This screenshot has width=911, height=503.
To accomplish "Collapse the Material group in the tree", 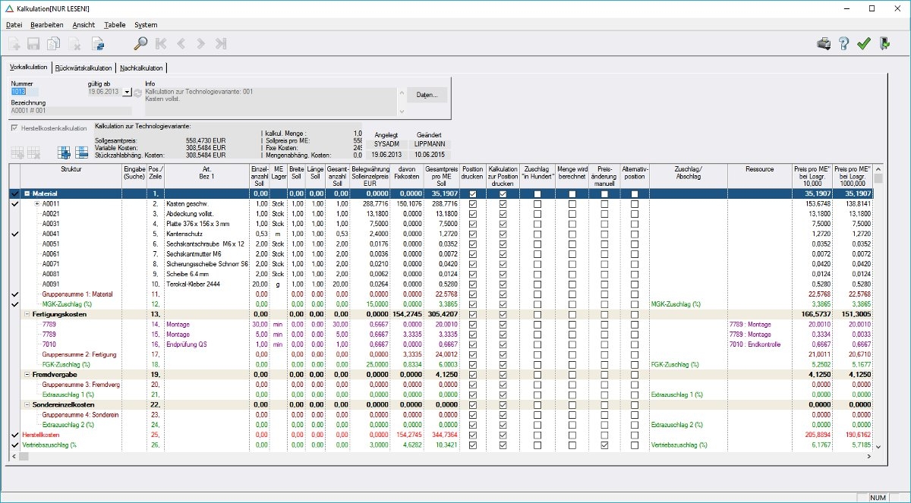I will coord(27,194).
